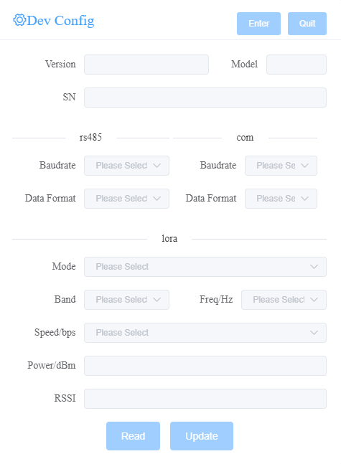Screen dimensions: 341x464
Task: Click the Read button
Action: coord(133,436)
